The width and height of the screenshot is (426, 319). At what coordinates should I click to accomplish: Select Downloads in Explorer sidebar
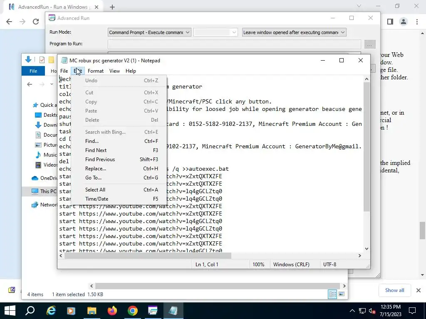[x=46, y=125]
